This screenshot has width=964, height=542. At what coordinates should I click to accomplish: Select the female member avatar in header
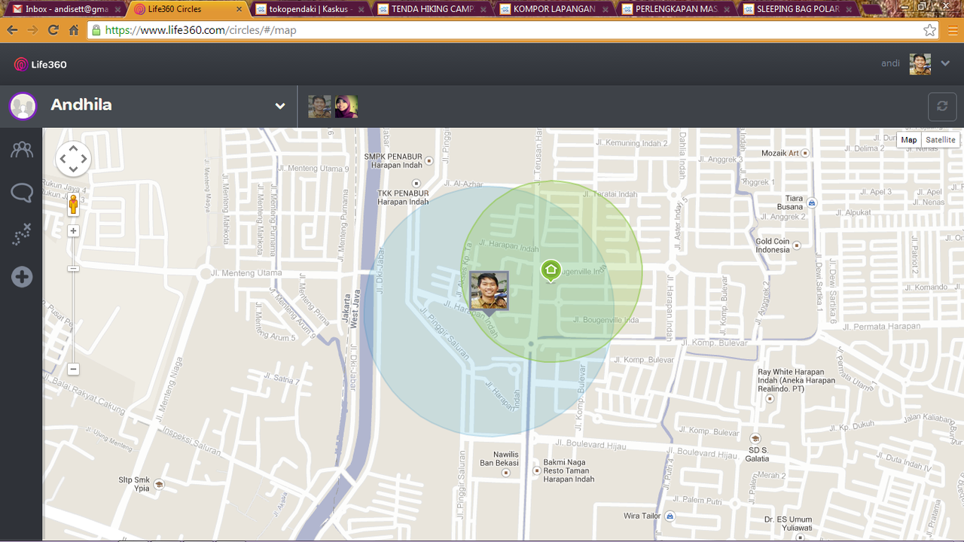346,107
